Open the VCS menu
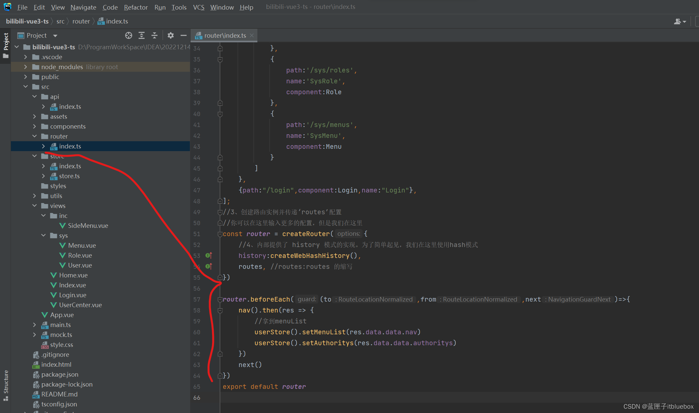 pos(198,7)
